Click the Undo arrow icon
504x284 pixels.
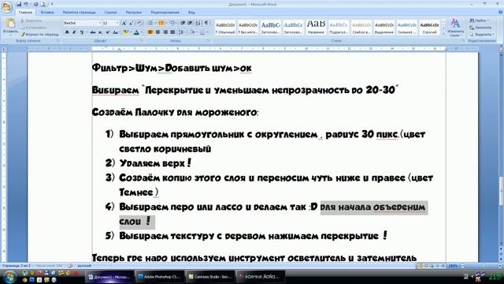tap(26, 4)
